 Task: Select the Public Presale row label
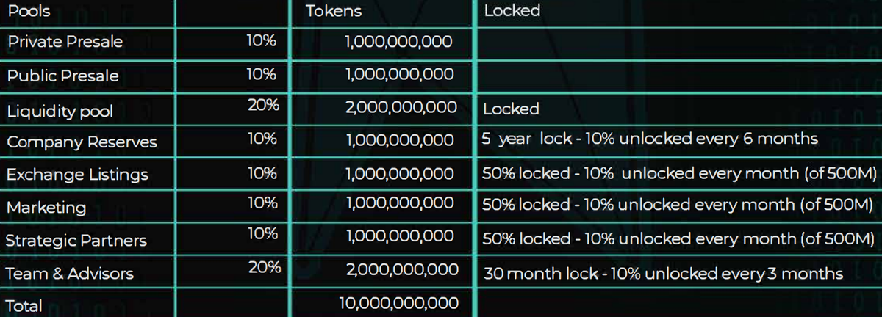62,76
